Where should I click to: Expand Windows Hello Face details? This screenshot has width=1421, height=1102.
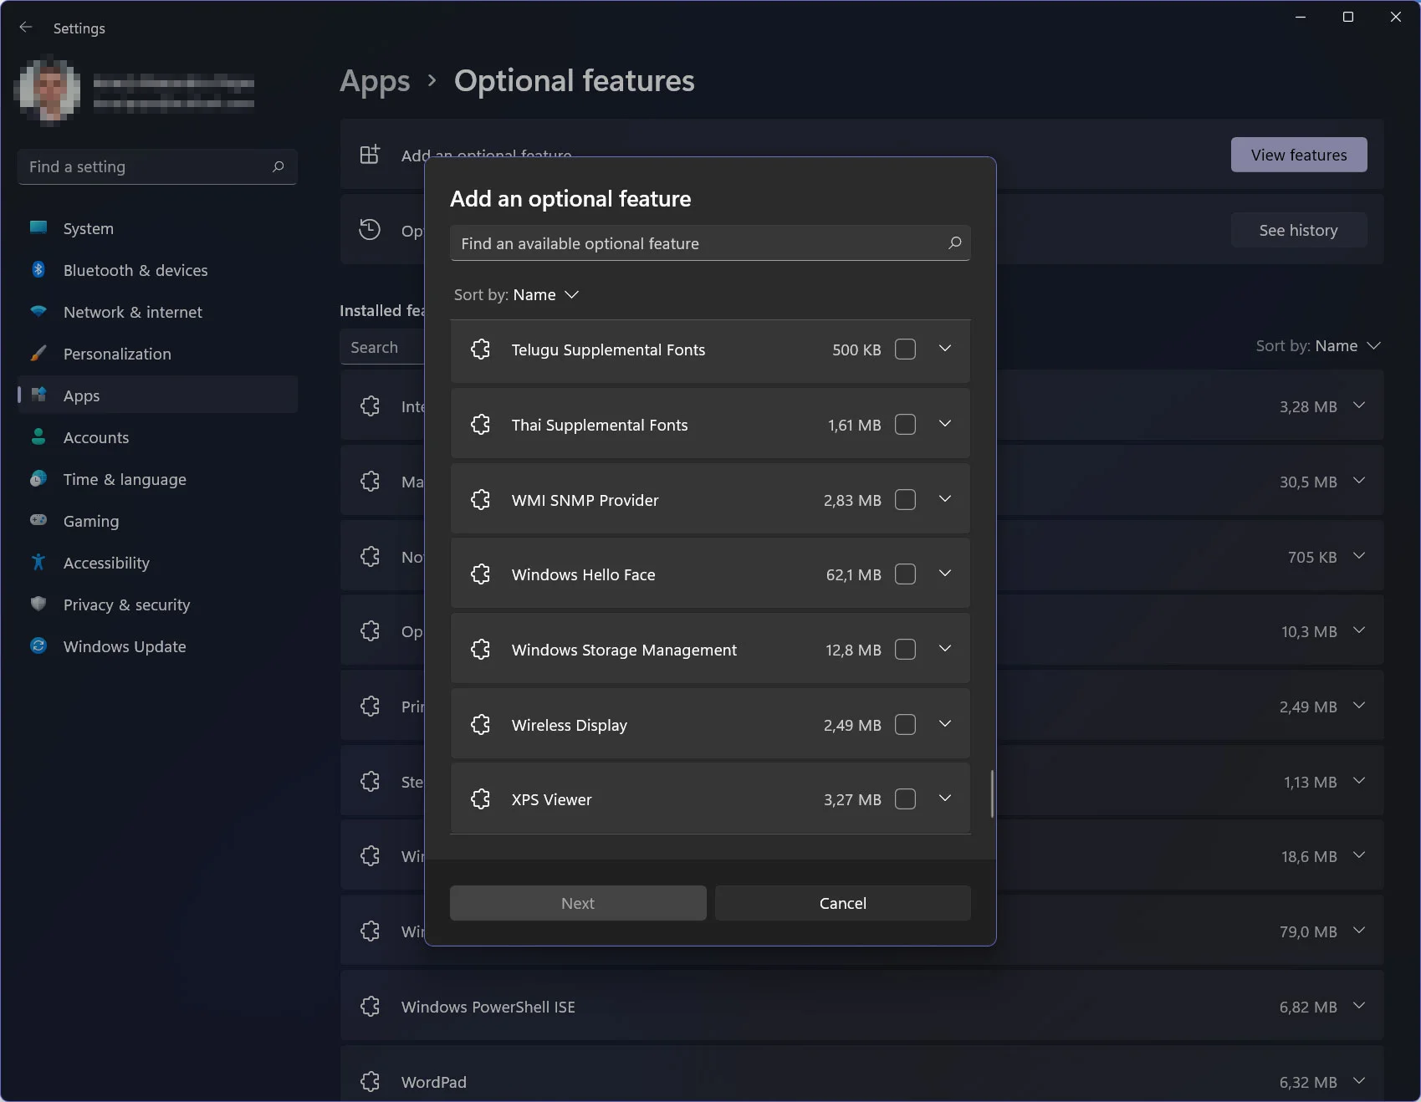[945, 574]
